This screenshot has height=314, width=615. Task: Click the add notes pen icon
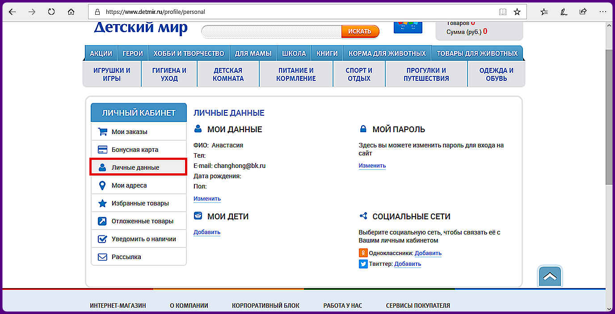coord(564,12)
